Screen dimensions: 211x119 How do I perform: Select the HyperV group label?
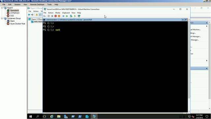point(10,8)
